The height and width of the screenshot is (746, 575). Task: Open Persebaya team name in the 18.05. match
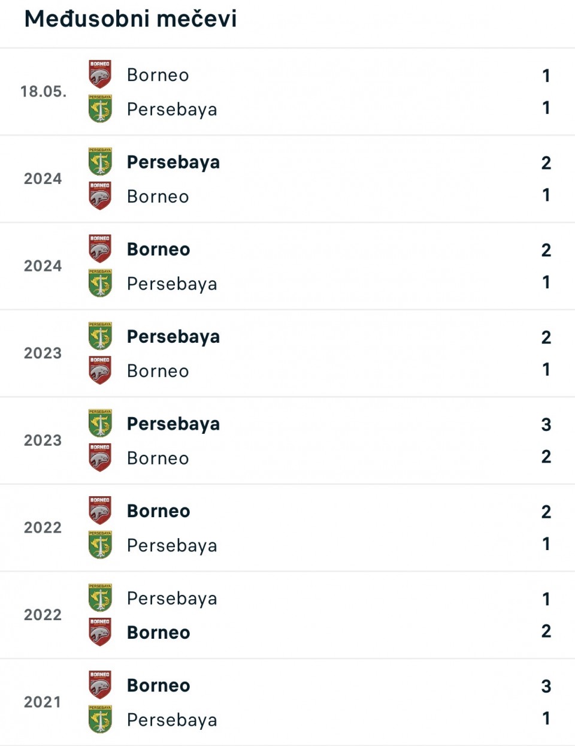172,109
